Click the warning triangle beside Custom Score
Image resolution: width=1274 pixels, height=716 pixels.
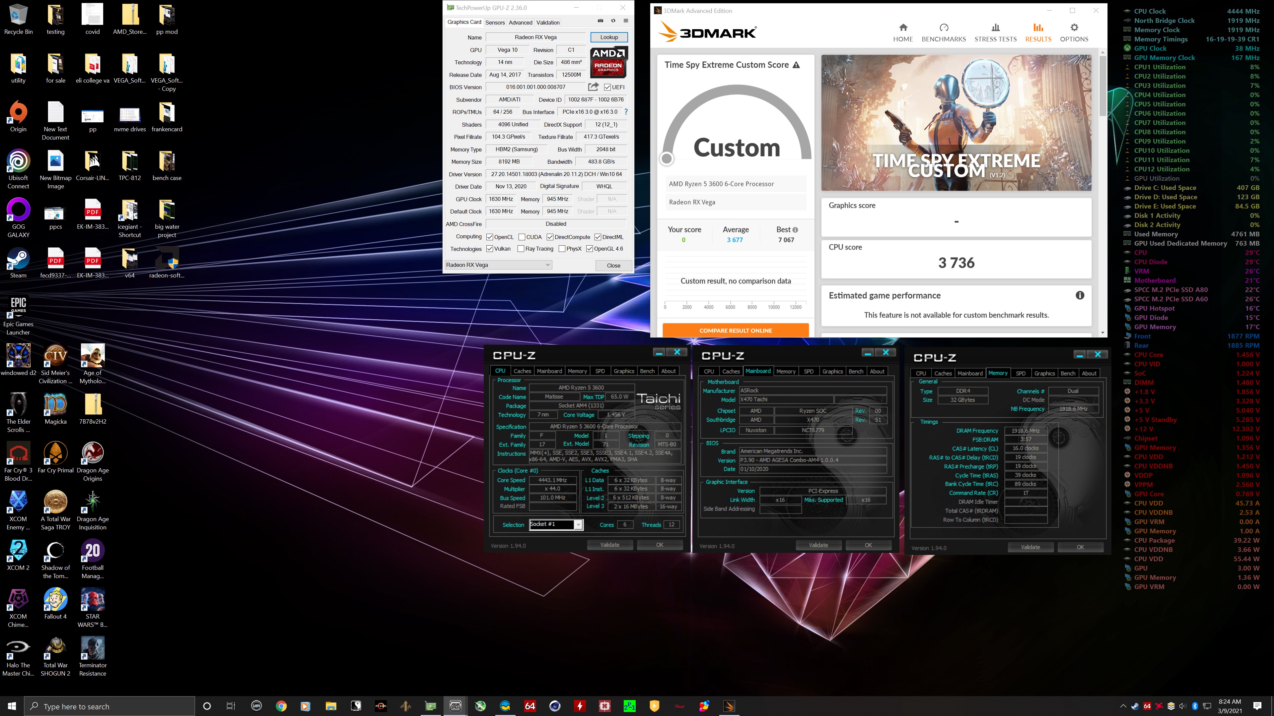point(796,65)
